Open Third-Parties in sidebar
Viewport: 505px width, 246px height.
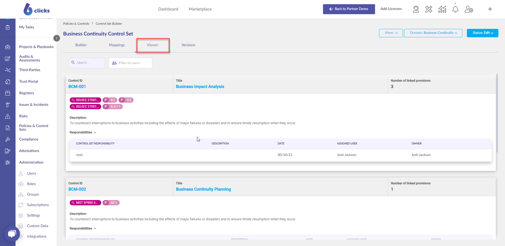30,70
